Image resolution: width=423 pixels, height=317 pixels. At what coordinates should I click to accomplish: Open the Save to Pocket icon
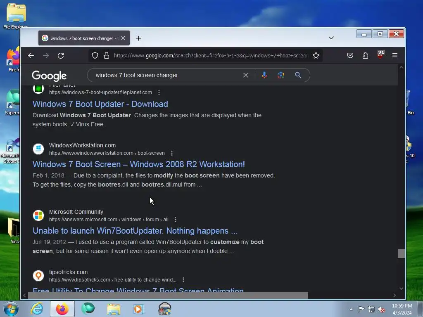point(350,56)
